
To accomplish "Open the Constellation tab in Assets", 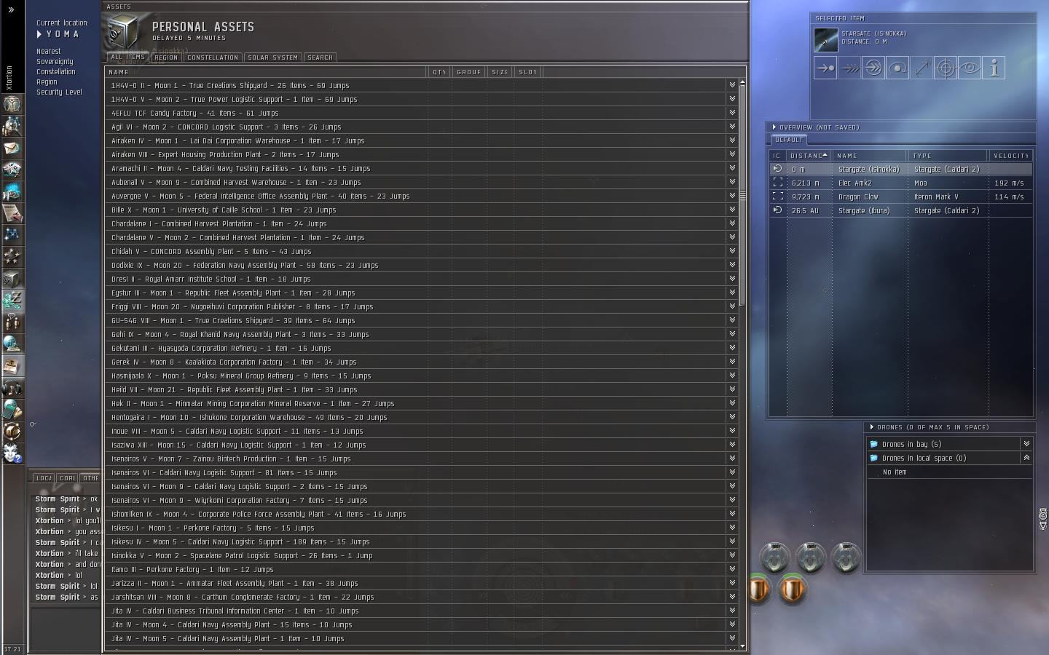I will point(213,57).
